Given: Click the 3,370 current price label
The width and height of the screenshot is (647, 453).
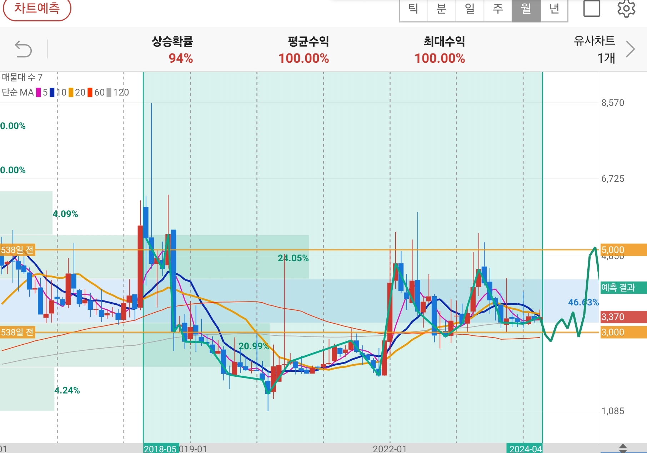Looking at the screenshot, I should (623, 317).
